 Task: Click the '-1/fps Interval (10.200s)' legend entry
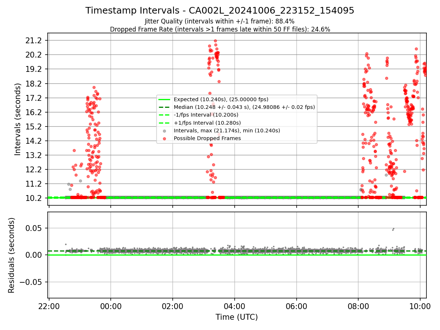pos(206,115)
